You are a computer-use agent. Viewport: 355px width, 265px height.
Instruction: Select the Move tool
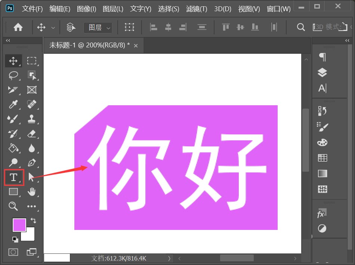tap(13, 60)
